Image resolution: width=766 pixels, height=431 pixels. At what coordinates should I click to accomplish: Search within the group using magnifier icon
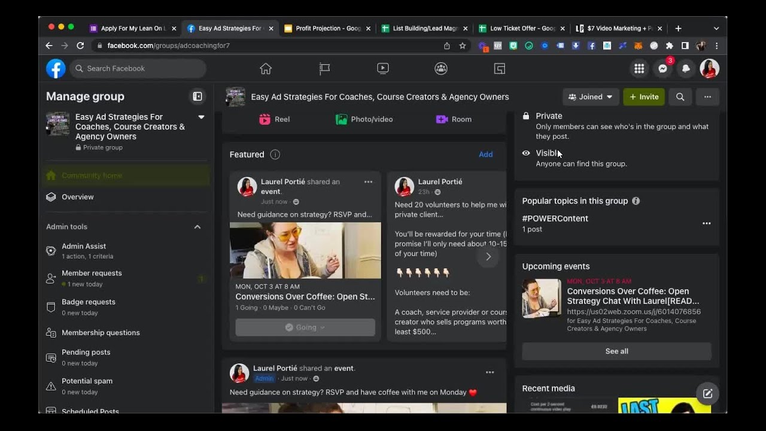pos(680,97)
